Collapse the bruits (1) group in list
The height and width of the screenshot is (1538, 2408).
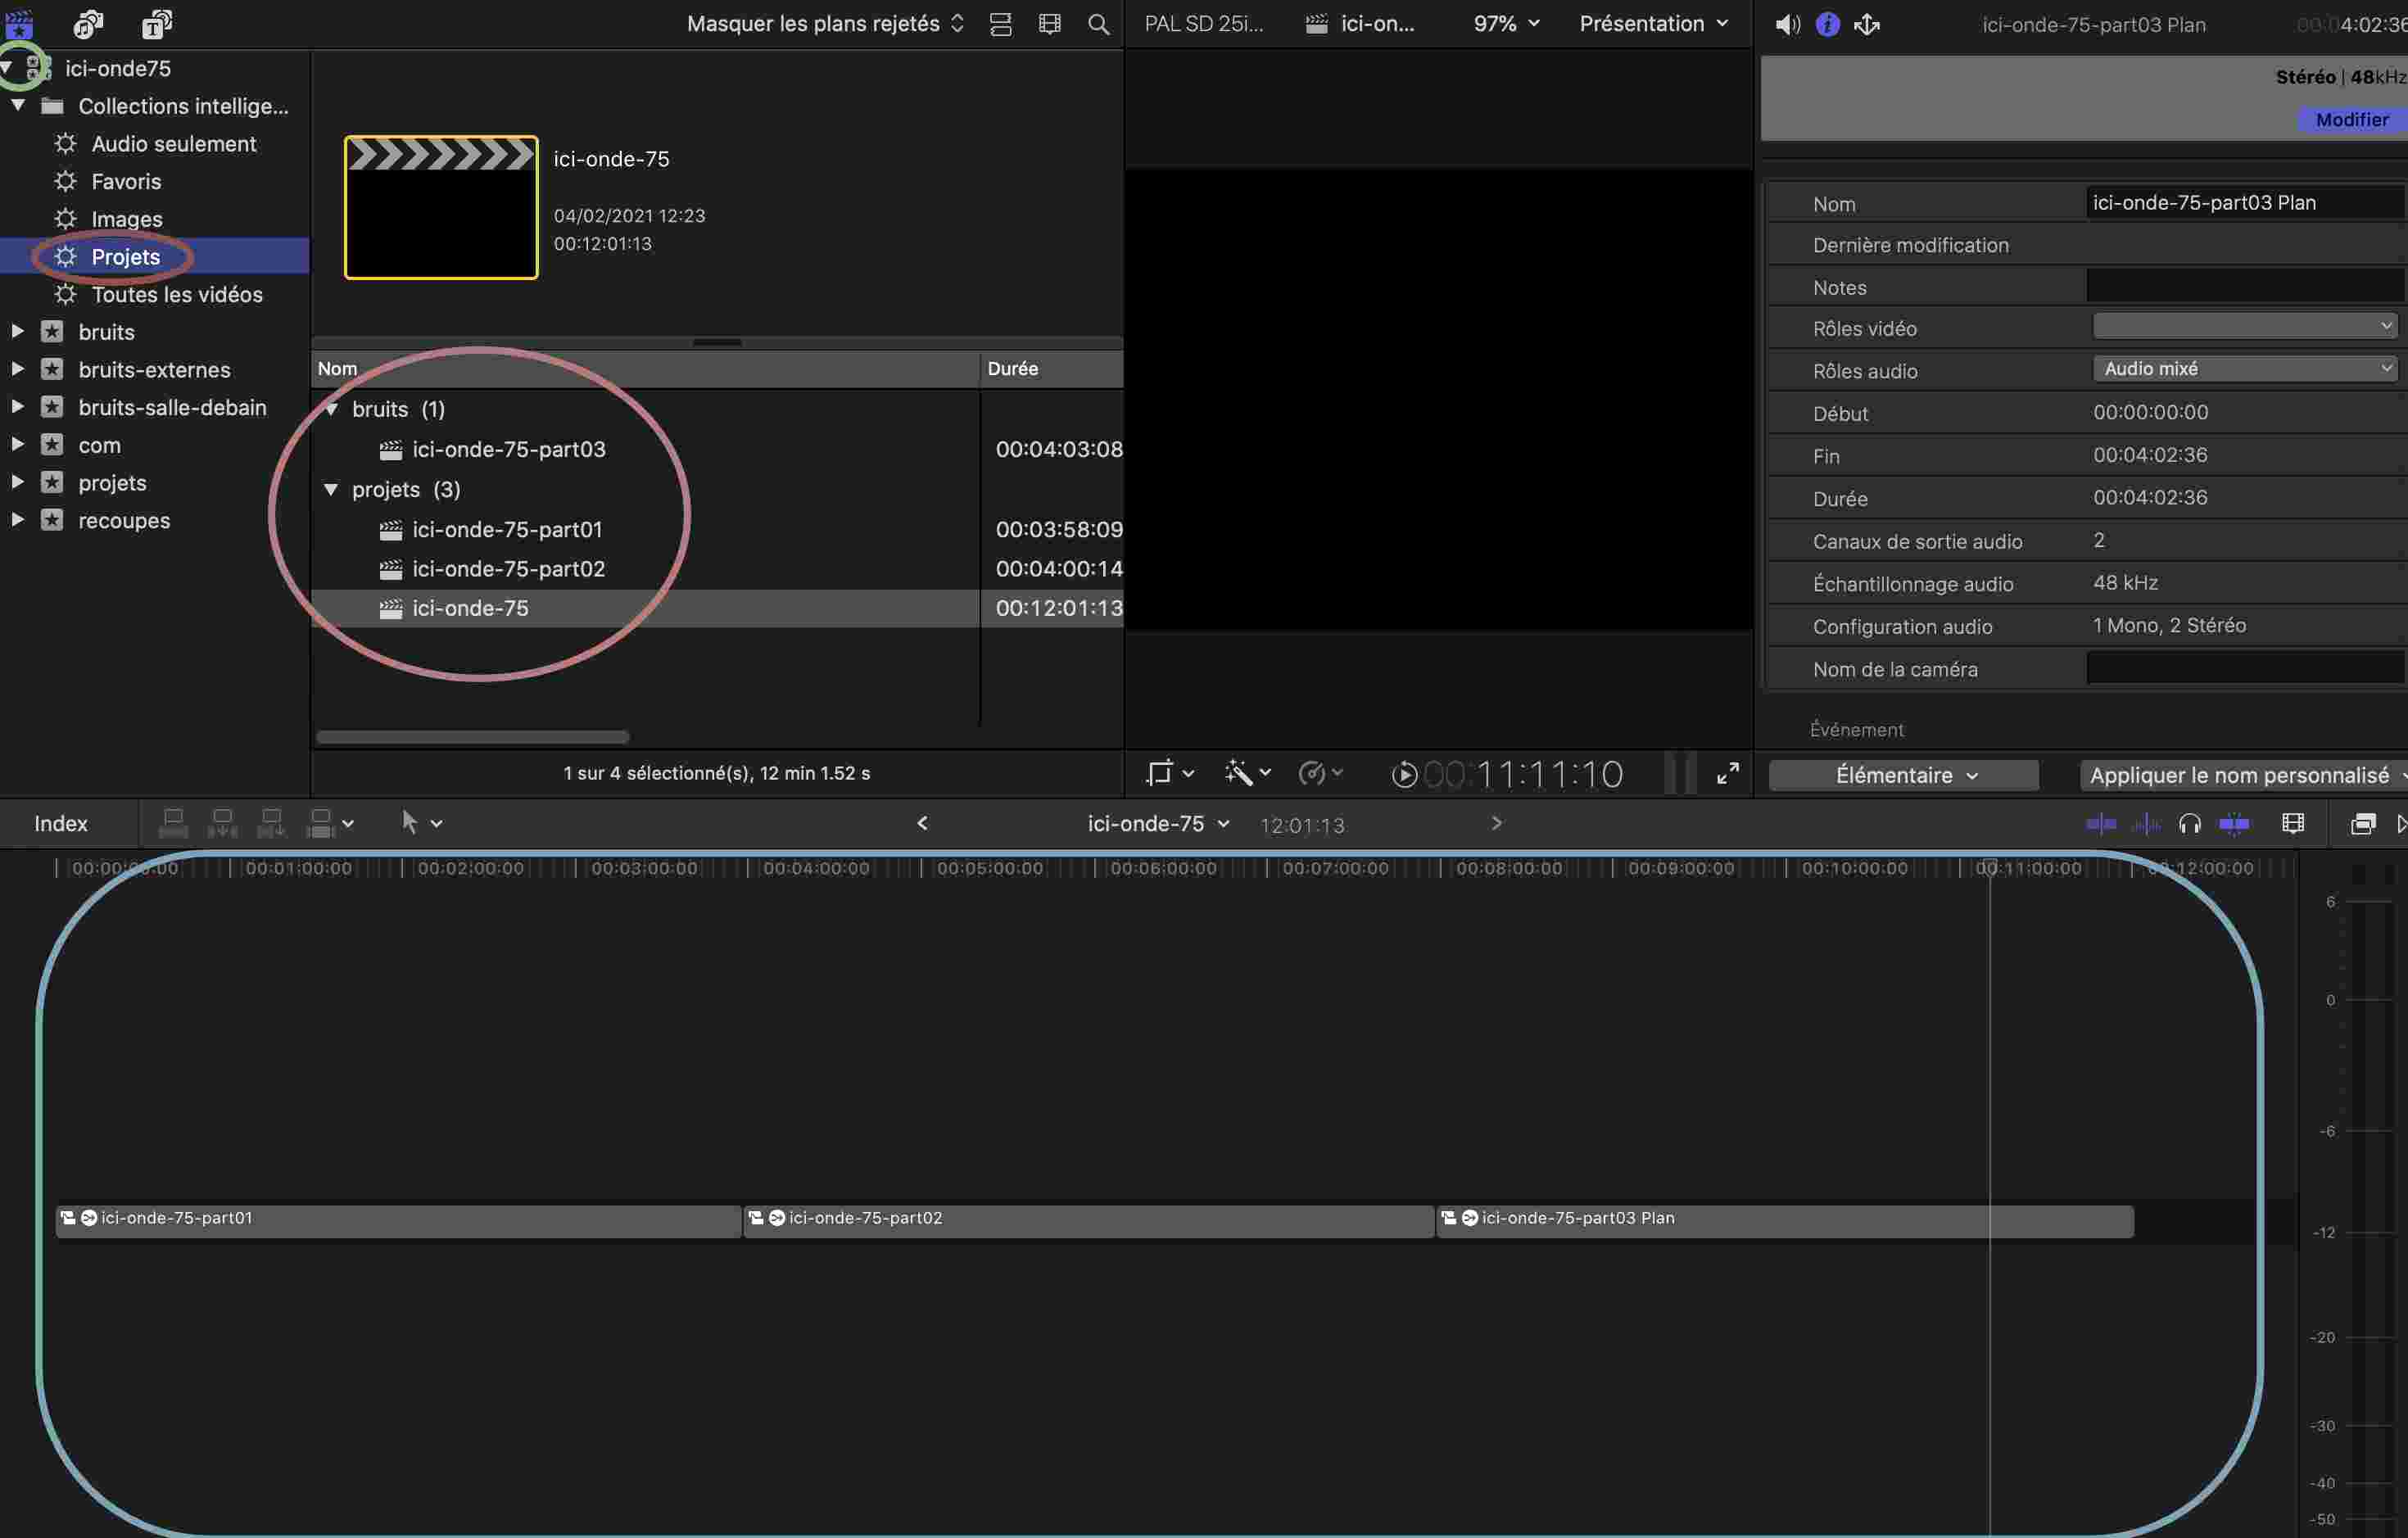tap(331, 409)
